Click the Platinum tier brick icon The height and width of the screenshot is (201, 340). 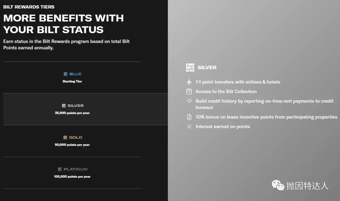[x=60, y=169]
